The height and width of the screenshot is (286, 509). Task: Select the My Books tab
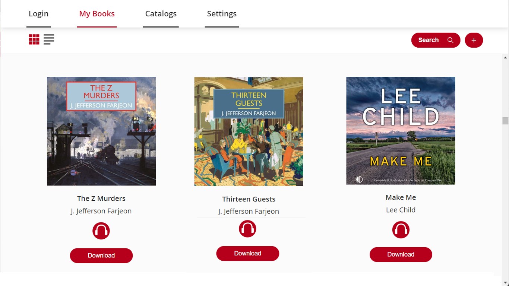click(x=97, y=14)
